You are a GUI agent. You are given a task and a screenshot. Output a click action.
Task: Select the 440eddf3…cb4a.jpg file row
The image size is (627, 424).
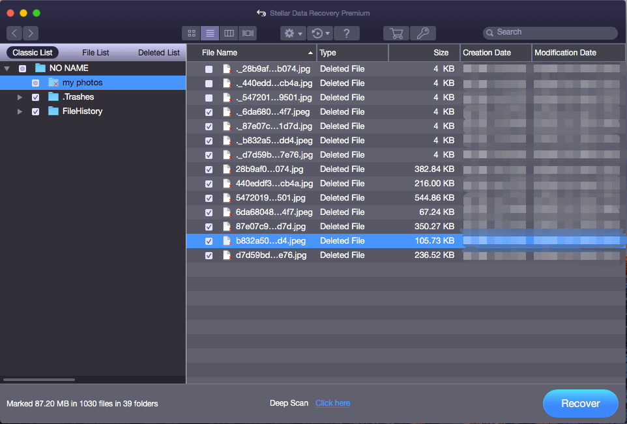[x=405, y=184]
